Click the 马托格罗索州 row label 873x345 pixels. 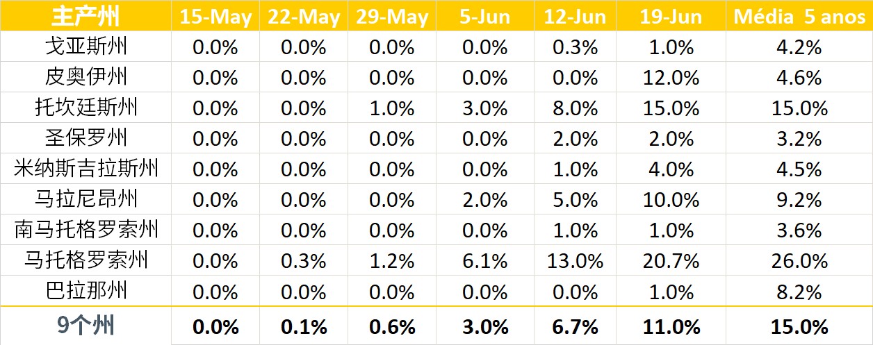86,260
